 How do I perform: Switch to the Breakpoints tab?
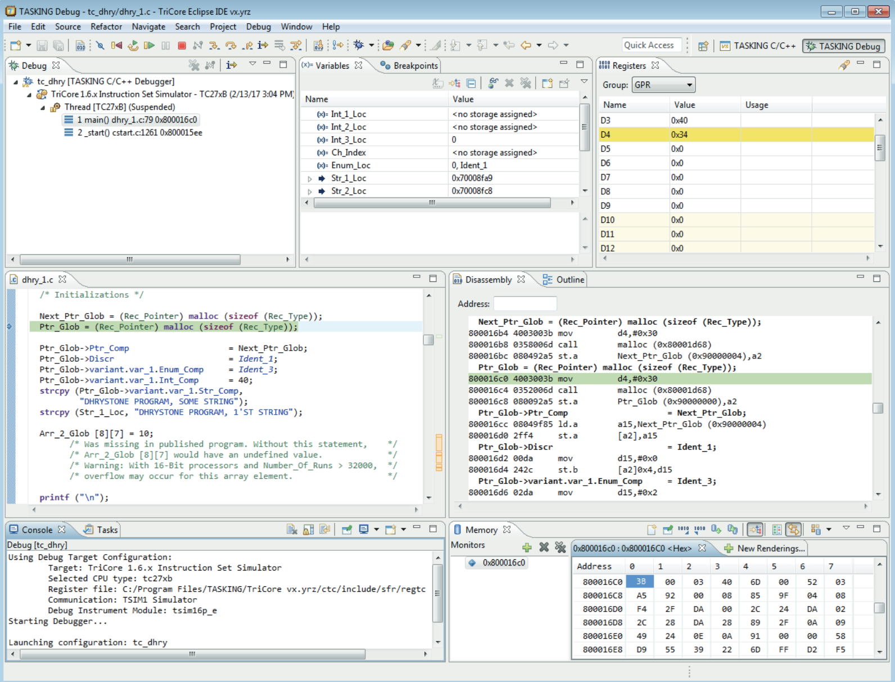tap(409, 66)
